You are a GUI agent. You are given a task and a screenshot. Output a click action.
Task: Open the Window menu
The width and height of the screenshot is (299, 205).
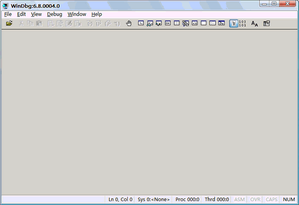(x=77, y=14)
